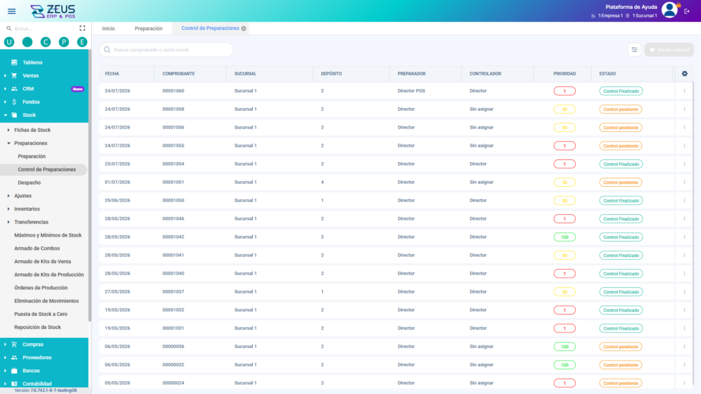Click priority 100 badge of 00001042
The height and width of the screenshot is (394, 701).
point(565,237)
